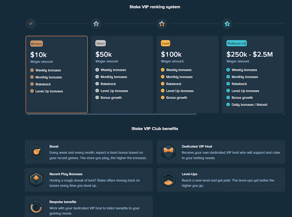The height and width of the screenshot is (217, 292).
Task: Click the Bronze checkmark progress icon
Action: tap(31, 24)
